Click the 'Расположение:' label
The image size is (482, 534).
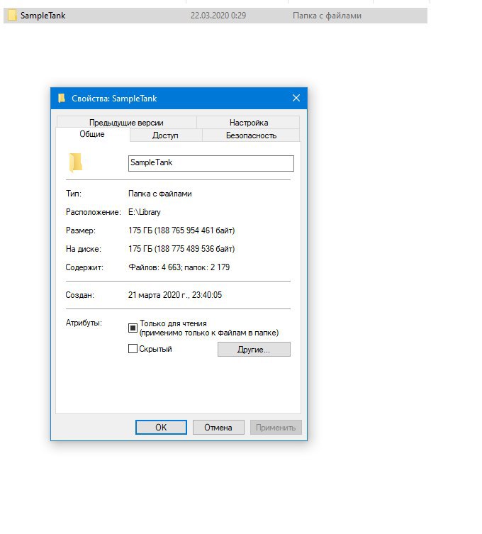coord(94,212)
